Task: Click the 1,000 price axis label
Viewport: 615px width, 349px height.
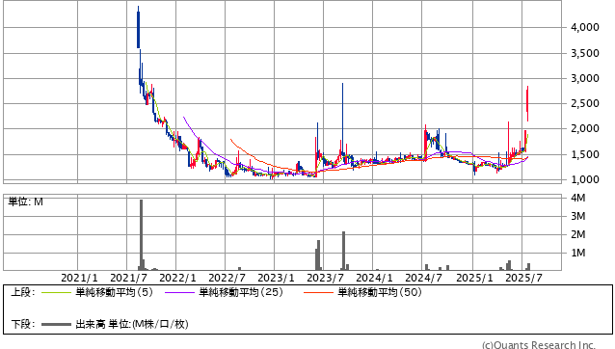Action: (x=585, y=179)
